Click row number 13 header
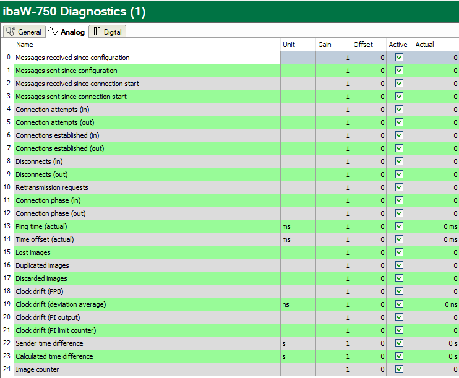The height and width of the screenshot is (378, 459). 7,226
